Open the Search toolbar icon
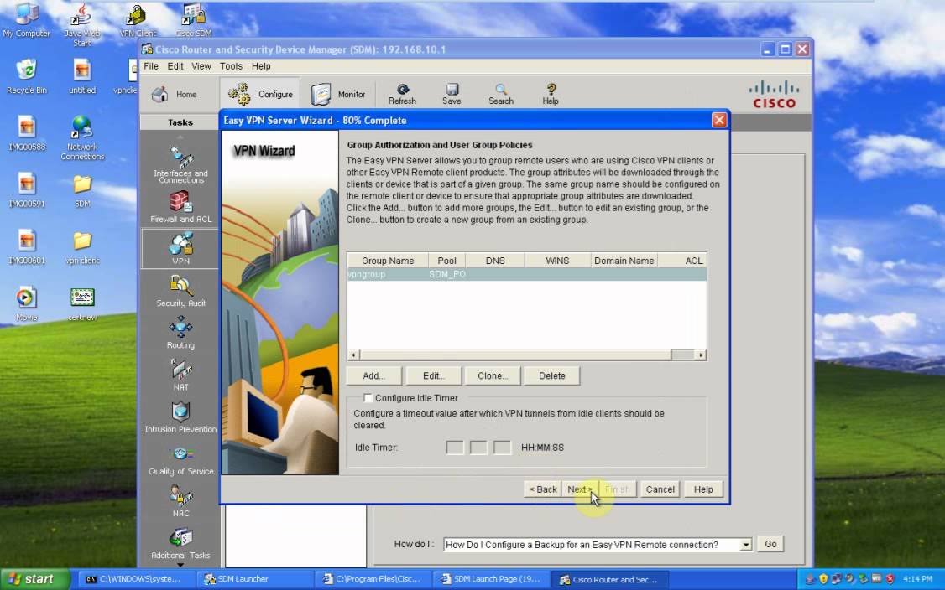 (501, 95)
